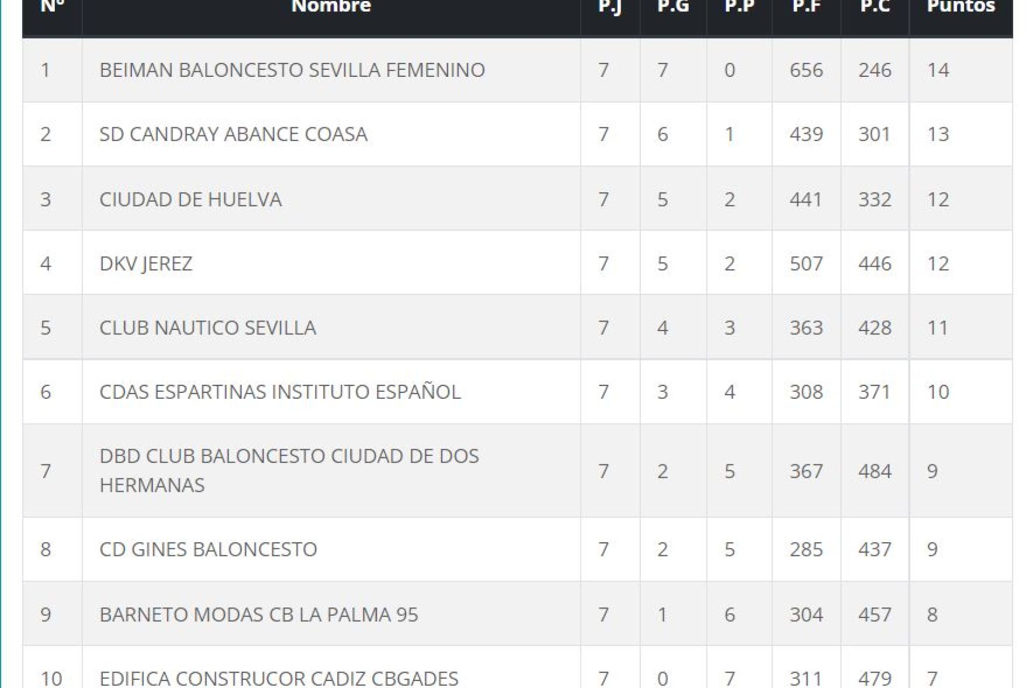Click the CIUDAD DE HUELVA team name
The image size is (1033, 688).
pos(190,199)
